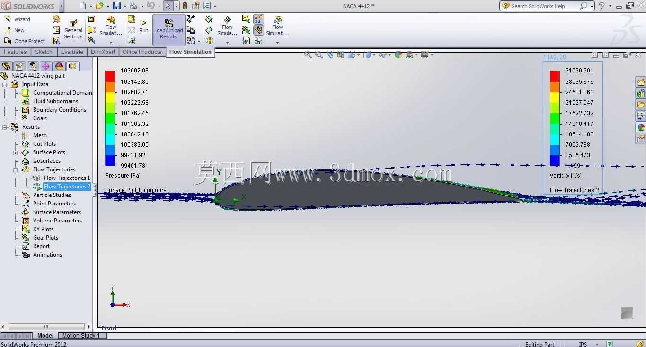This screenshot has height=347, width=646.
Task: Run the flow simulation solver
Action: (x=143, y=26)
